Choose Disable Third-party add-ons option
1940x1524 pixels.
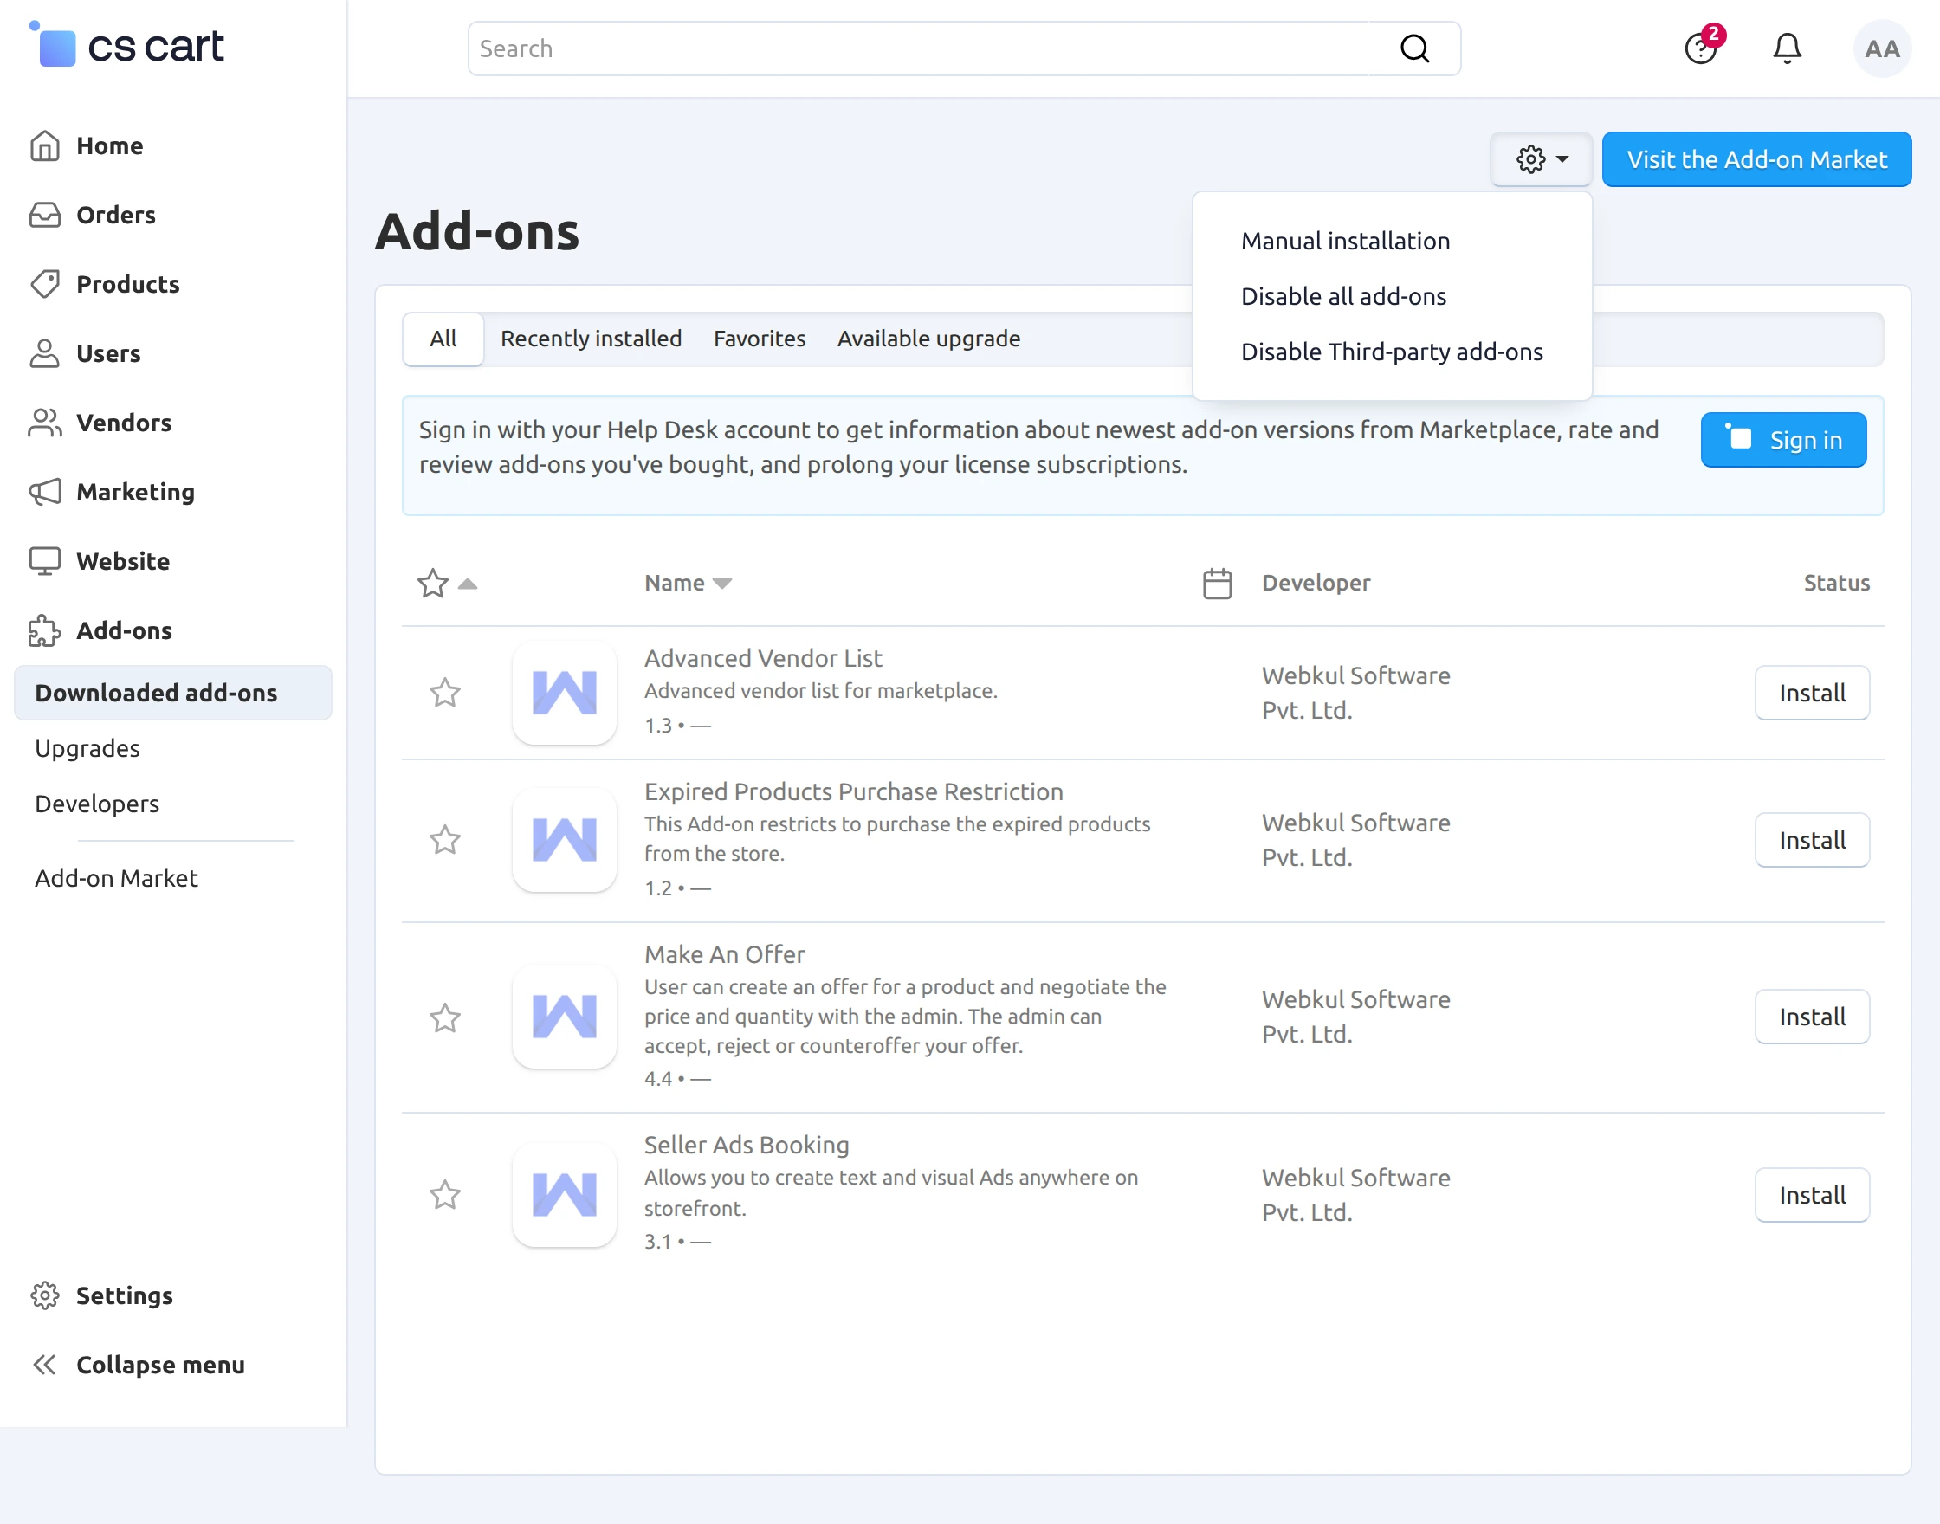pyautogui.click(x=1391, y=352)
